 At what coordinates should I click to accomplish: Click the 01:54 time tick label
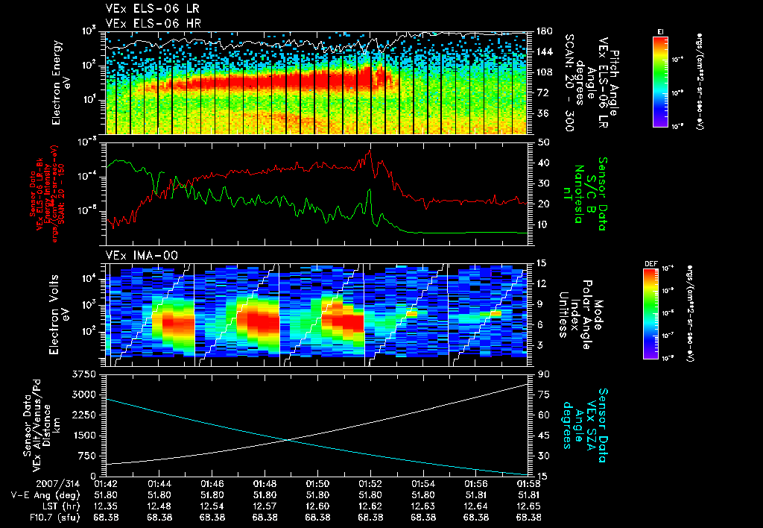click(423, 484)
